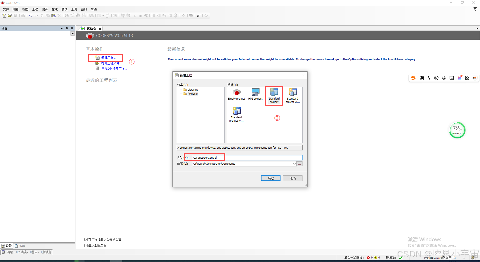Click the Sogou microphone voice input icon
This screenshot has height=262, width=480.
pyautogui.click(x=444, y=78)
